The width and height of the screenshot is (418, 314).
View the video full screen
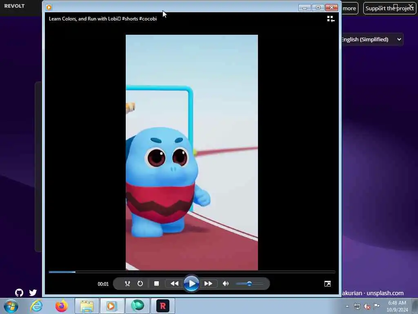point(328,284)
